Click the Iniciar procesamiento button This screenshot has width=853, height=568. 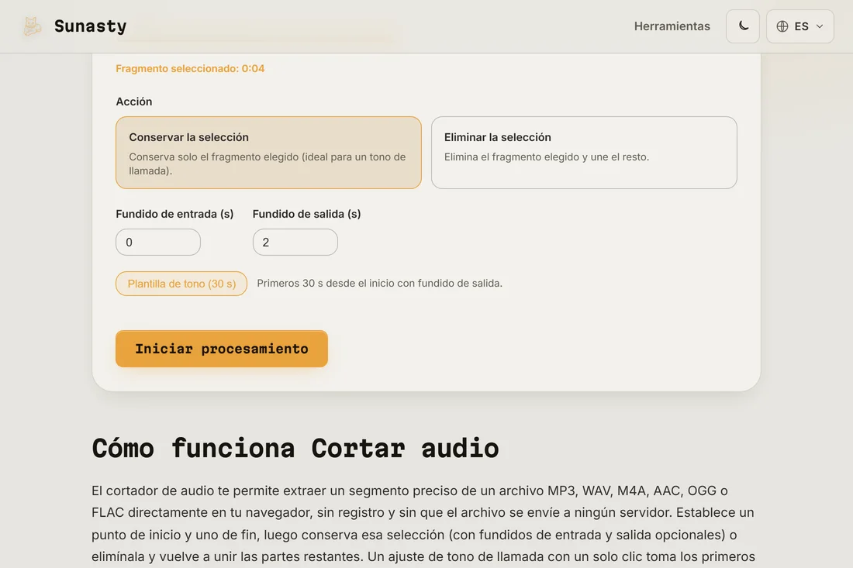point(222,349)
